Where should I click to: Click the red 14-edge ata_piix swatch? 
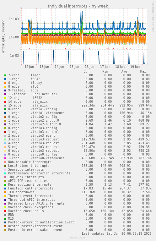tap(5, 102)
